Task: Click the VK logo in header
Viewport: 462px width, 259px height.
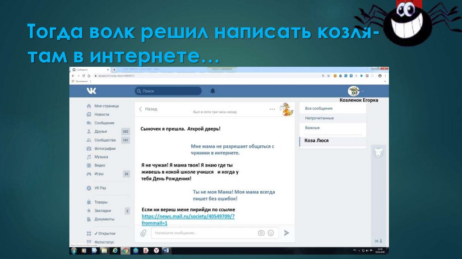Action: coord(91,91)
